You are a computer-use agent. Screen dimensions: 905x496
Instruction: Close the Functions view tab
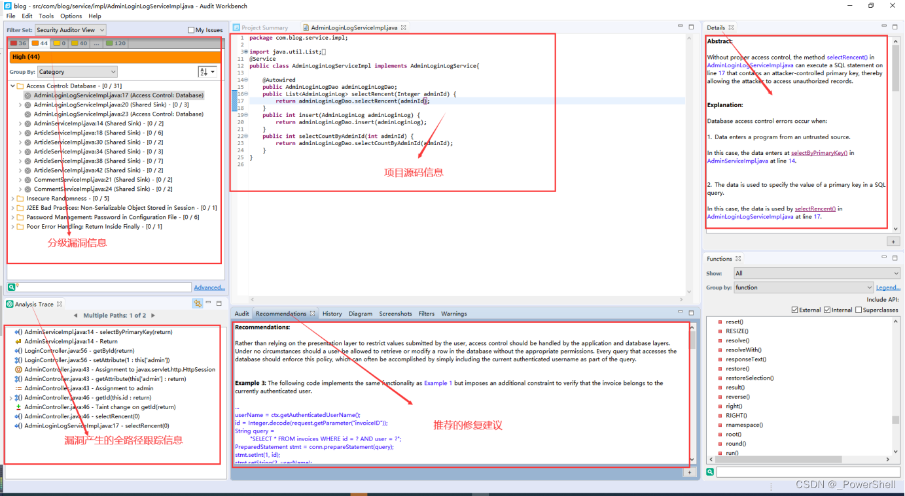point(738,259)
